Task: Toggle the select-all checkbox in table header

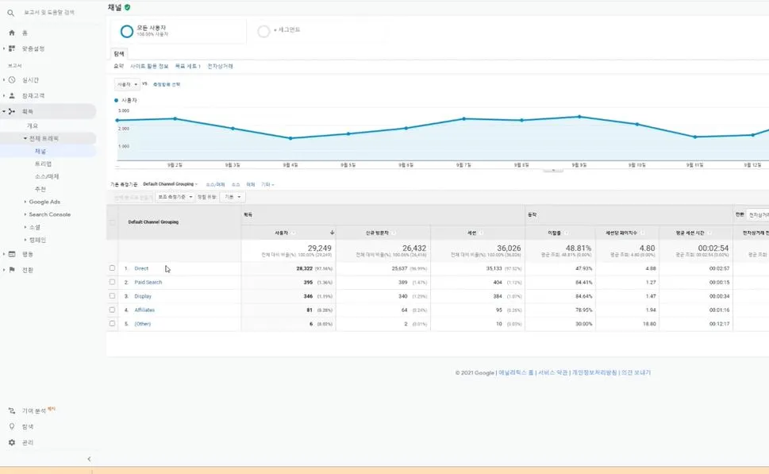Action: 113,222
